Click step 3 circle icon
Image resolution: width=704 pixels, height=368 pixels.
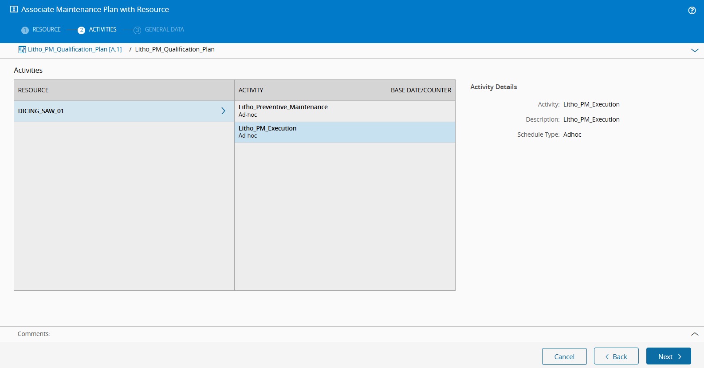coord(138,30)
